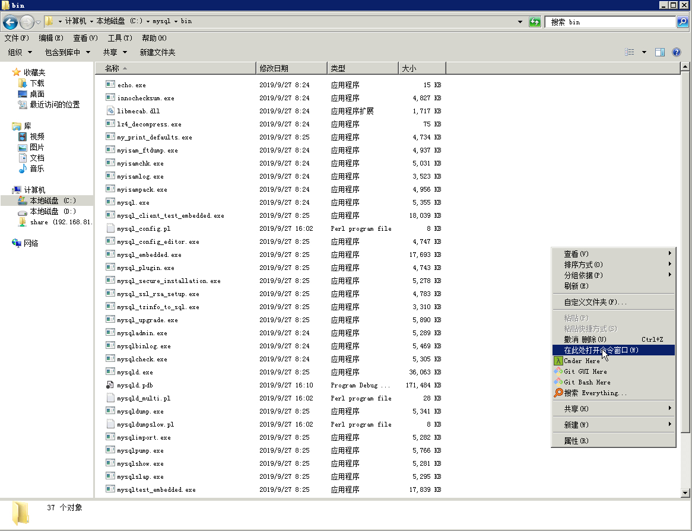Select the libmecab.dll file icon
692x531 pixels.
pyautogui.click(x=110, y=111)
